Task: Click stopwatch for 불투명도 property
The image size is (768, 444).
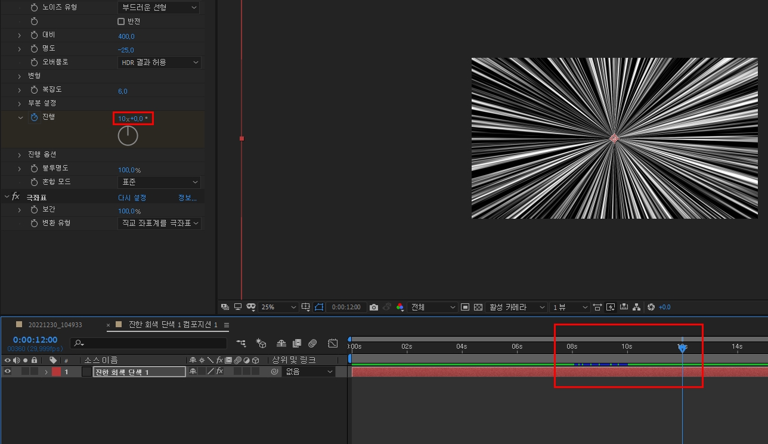Action: pyautogui.click(x=34, y=168)
